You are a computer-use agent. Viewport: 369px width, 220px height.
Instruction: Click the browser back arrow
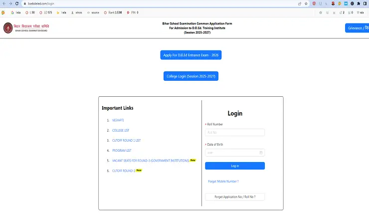click(x=4, y=3)
